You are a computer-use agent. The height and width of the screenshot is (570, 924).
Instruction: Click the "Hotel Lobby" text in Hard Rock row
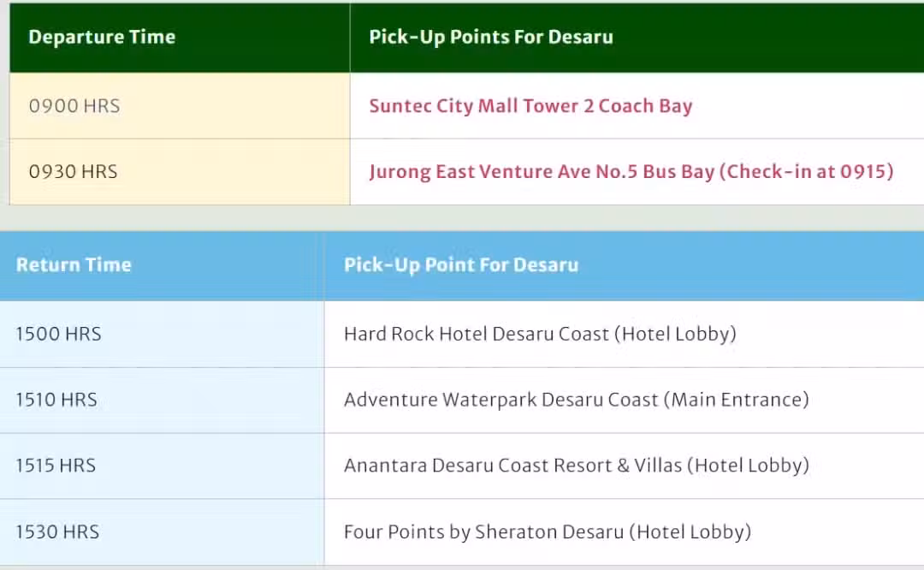click(675, 335)
